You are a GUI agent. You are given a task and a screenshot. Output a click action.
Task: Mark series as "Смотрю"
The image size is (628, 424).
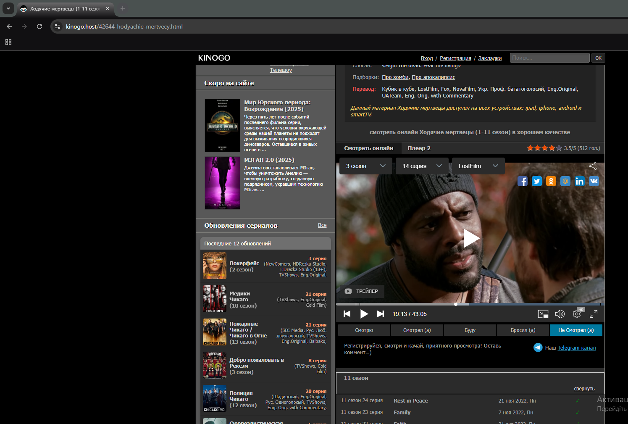click(x=364, y=330)
